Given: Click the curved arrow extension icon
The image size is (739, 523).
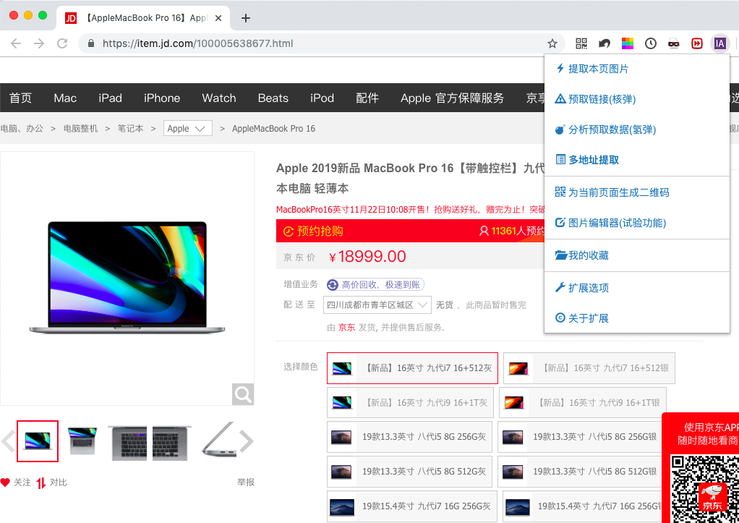Looking at the screenshot, I should coord(605,43).
